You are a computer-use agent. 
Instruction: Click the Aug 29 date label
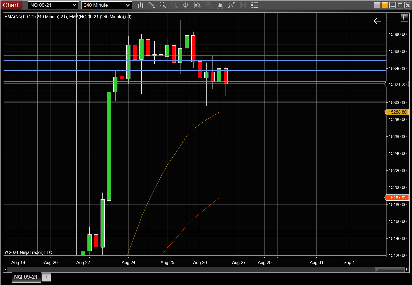(265, 262)
